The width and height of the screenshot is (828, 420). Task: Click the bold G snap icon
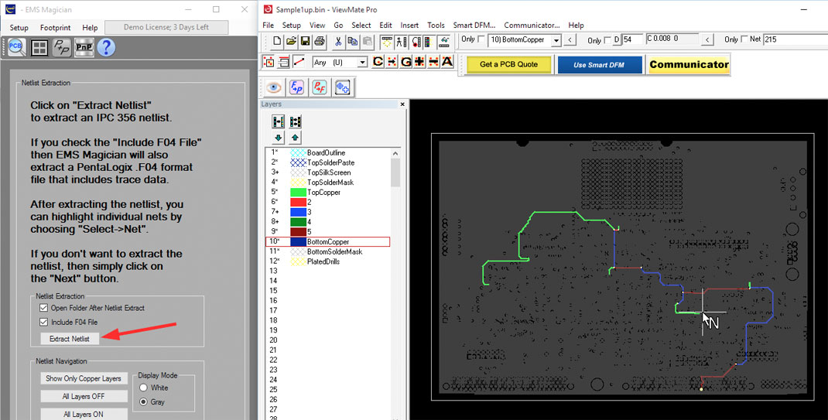pyautogui.click(x=406, y=62)
